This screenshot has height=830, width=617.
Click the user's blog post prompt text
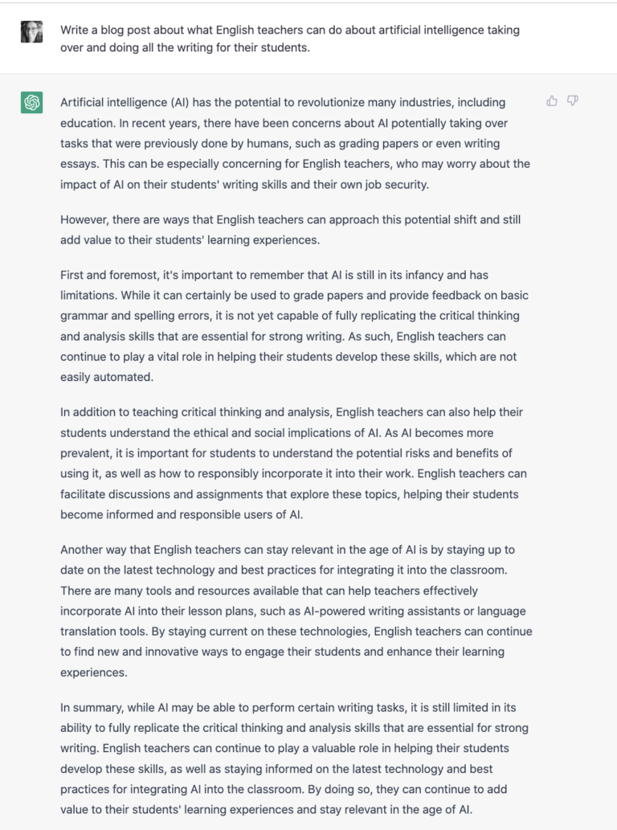(289, 39)
